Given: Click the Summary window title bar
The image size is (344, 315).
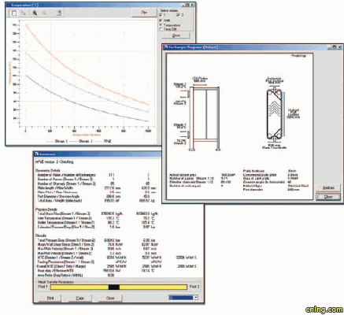Looking at the screenshot, I should [97, 154].
